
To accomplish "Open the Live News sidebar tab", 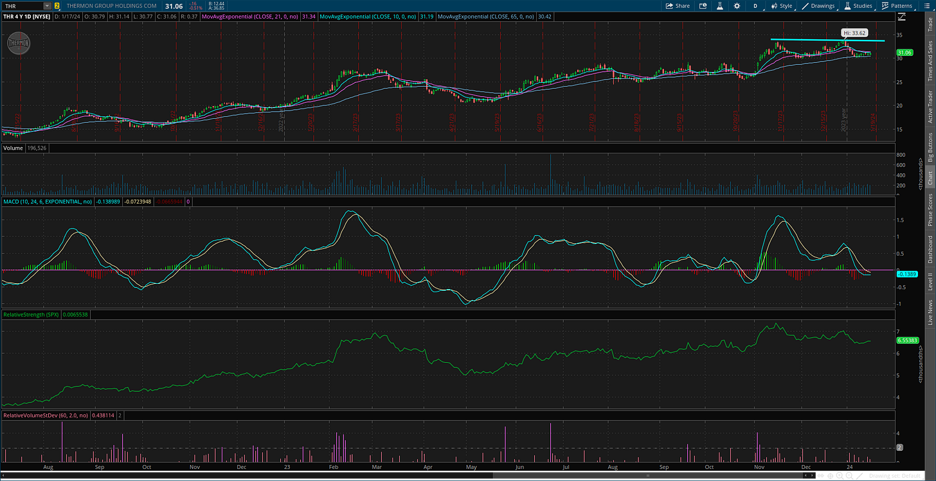I will point(930,312).
